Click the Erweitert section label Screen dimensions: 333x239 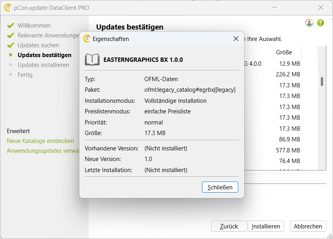[18, 131]
